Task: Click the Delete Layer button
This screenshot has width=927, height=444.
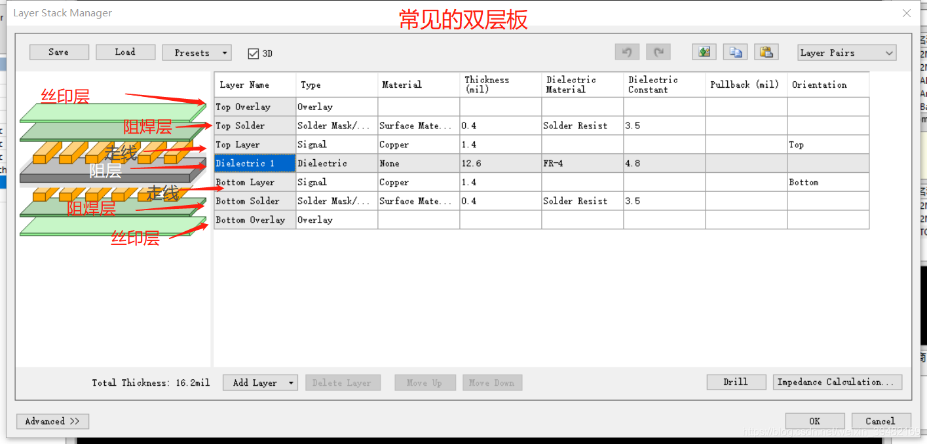Action: coord(343,382)
